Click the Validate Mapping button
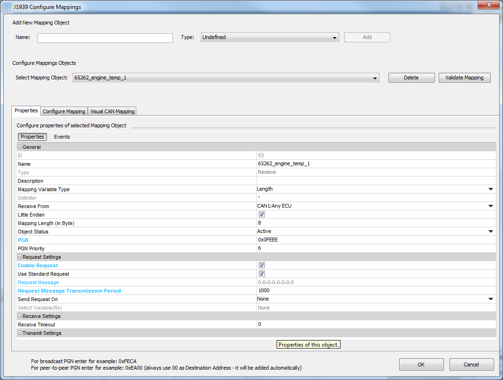 (x=464, y=78)
